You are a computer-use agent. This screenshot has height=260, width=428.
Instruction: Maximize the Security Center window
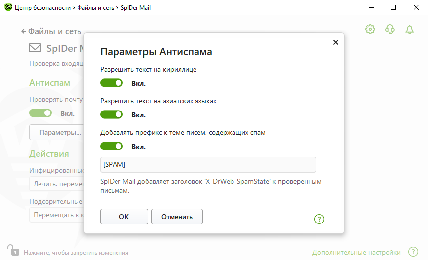[393, 7]
